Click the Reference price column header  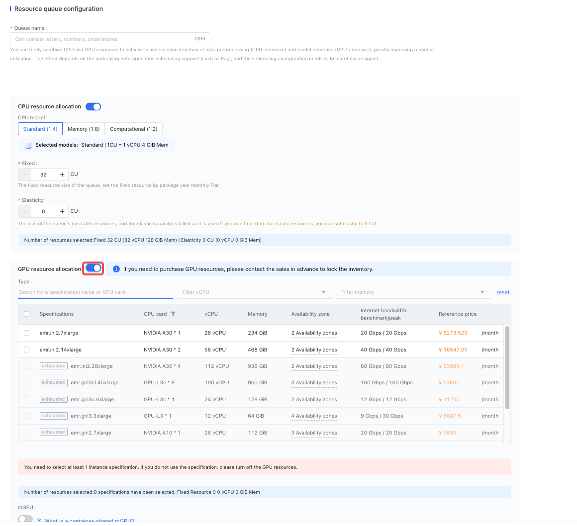(458, 314)
